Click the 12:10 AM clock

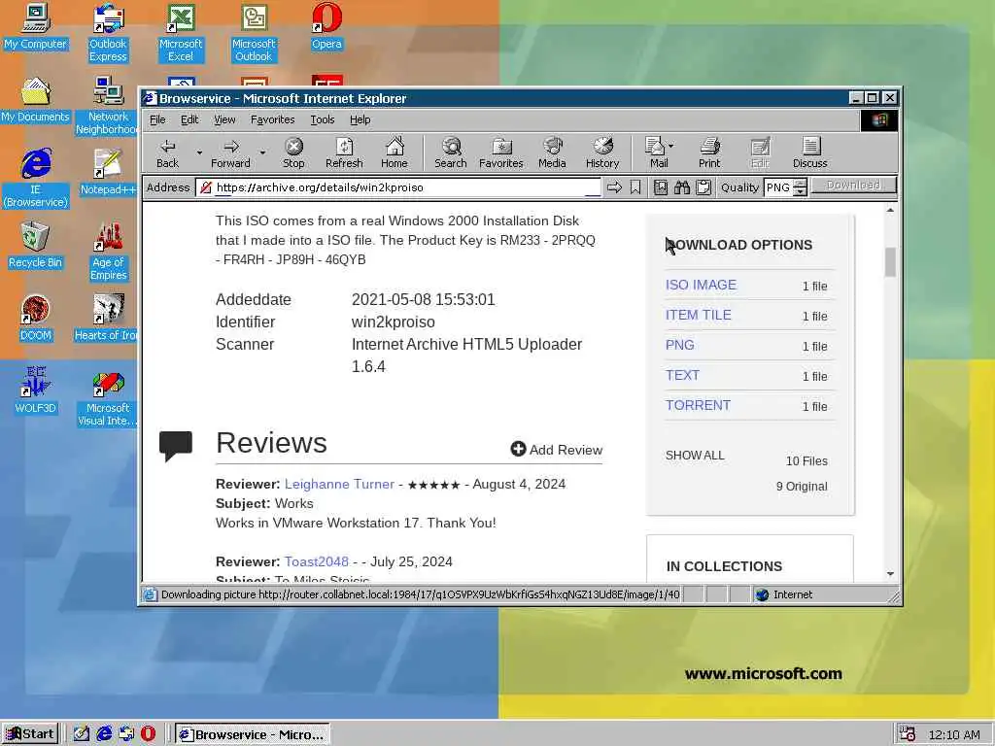[954, 734]
